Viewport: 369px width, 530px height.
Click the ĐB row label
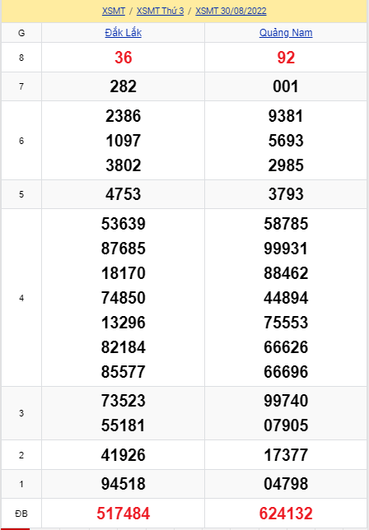[x=21, y=514]
